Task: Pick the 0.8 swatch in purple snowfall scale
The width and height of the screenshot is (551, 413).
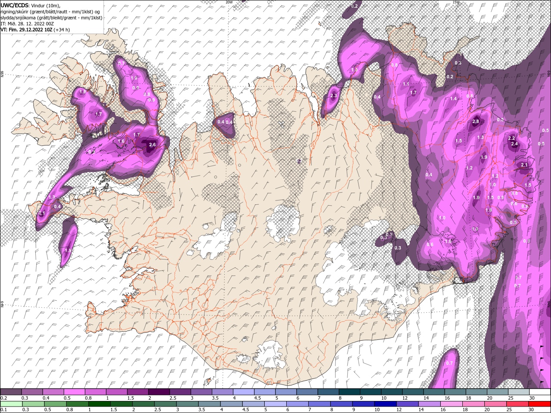Action: coord(95,392)
